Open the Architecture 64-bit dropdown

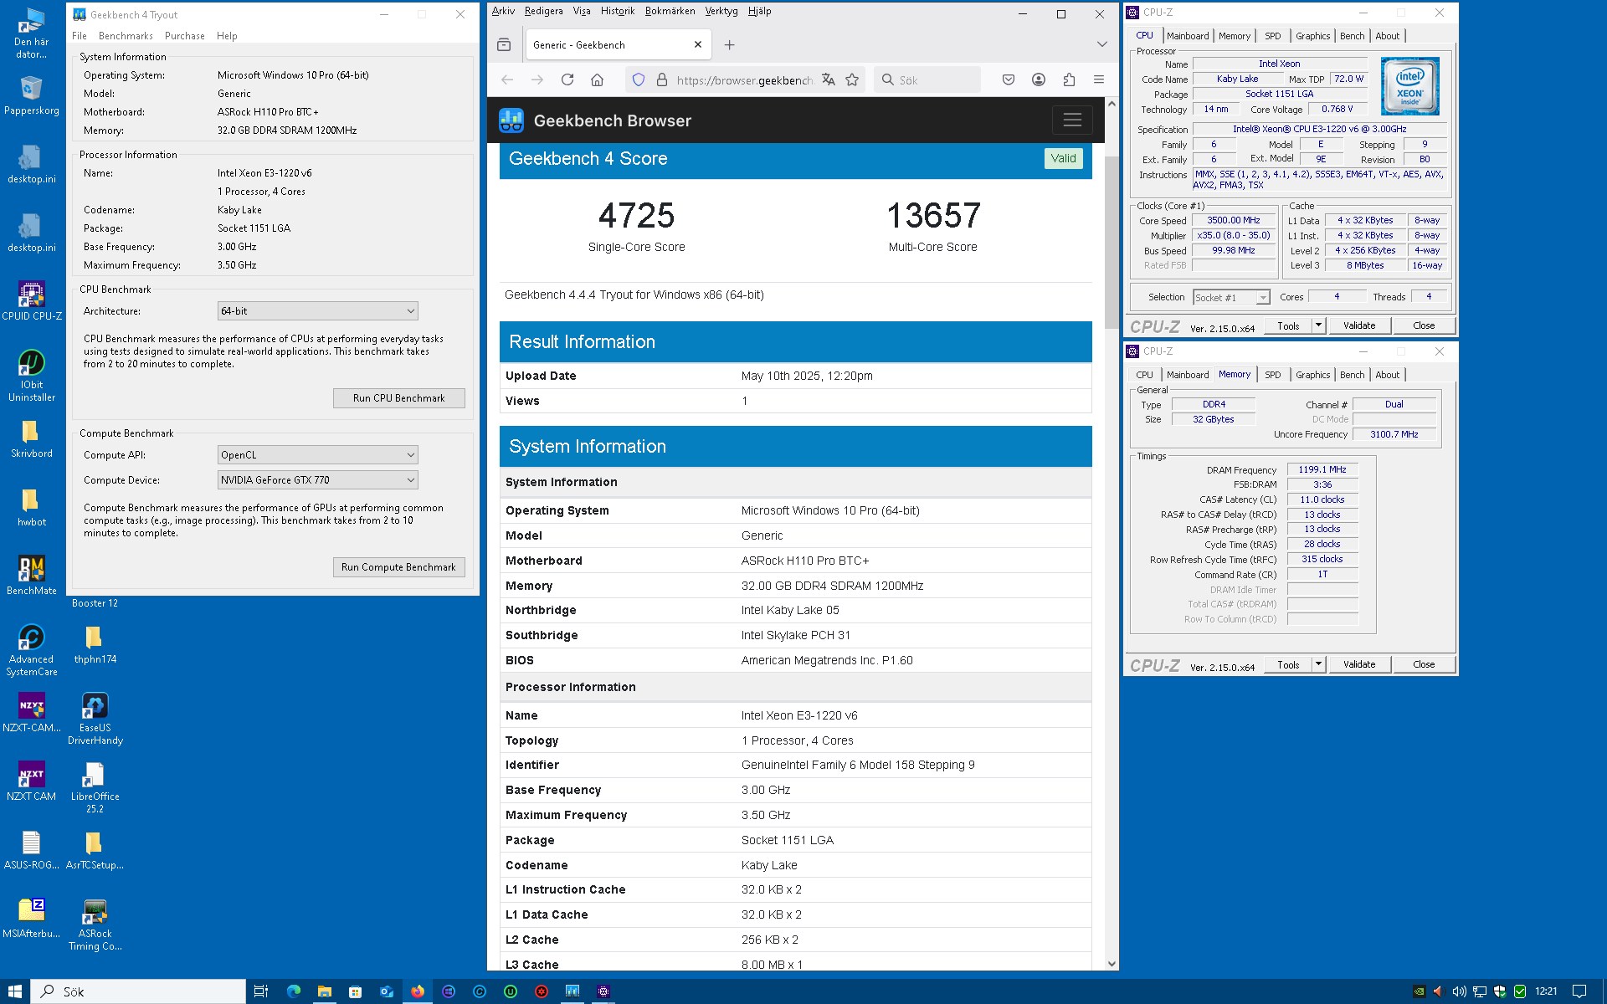pyautogui.click(x=317, y=311)
